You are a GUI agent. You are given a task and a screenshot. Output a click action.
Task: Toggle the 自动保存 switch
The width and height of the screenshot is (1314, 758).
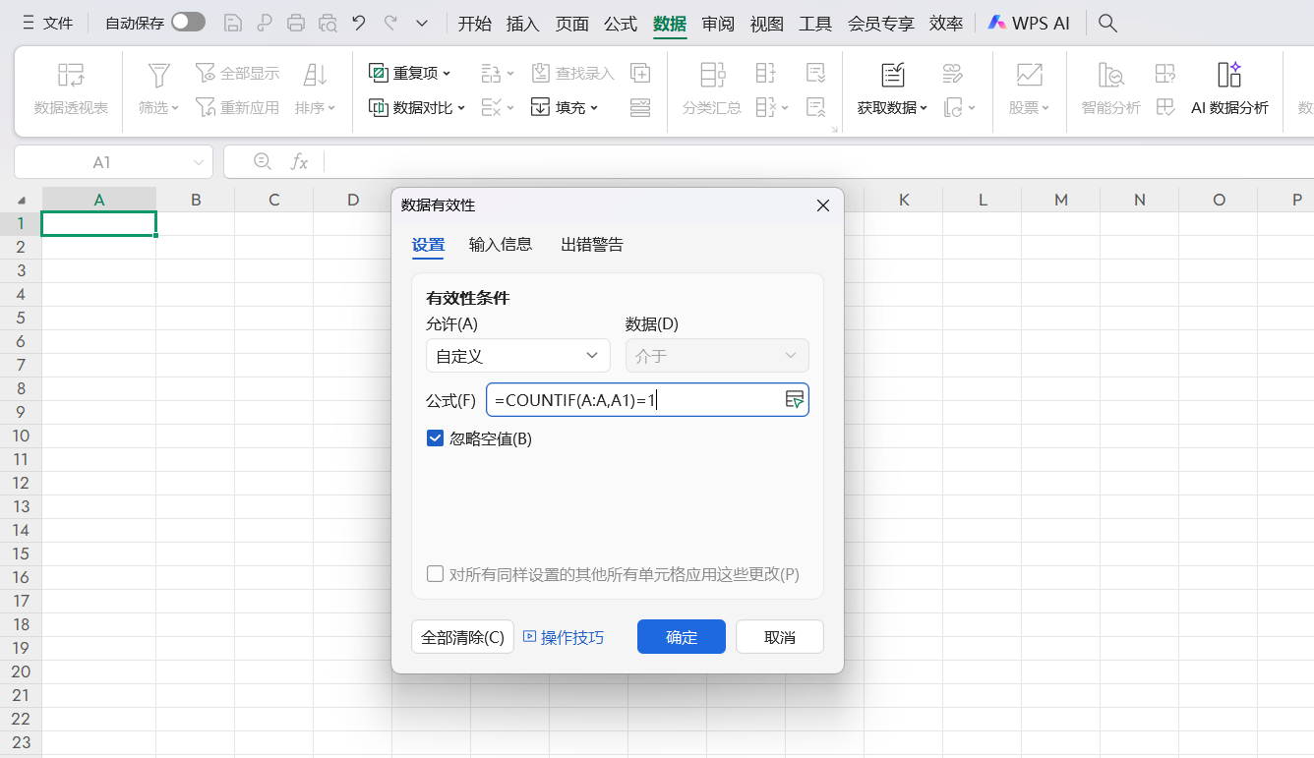[x=188, y=23]
